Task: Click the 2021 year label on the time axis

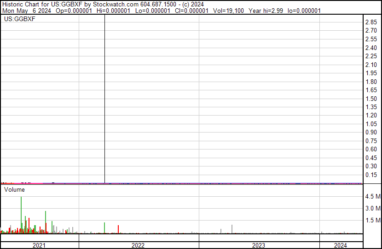Action: click(39, 245)
